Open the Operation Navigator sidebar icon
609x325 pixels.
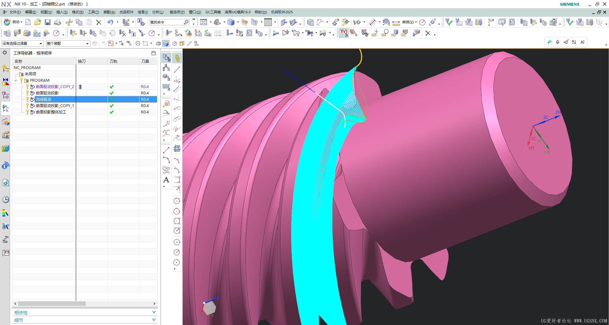pyautogui.click(x=5, y=109)
